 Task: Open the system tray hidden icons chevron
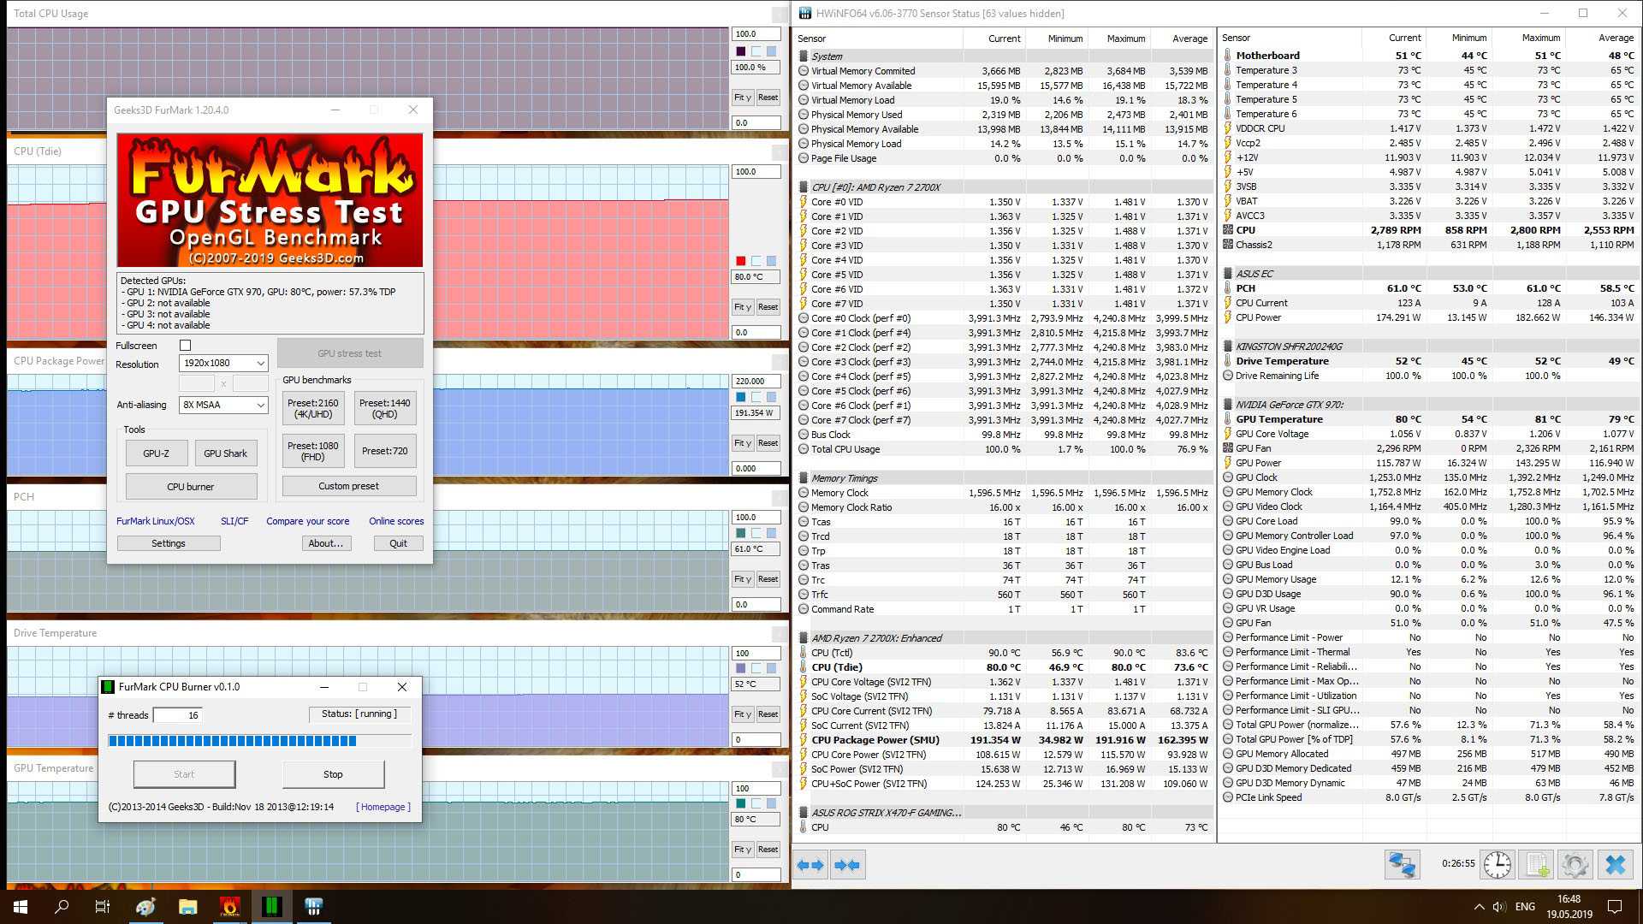point(1479,907)
